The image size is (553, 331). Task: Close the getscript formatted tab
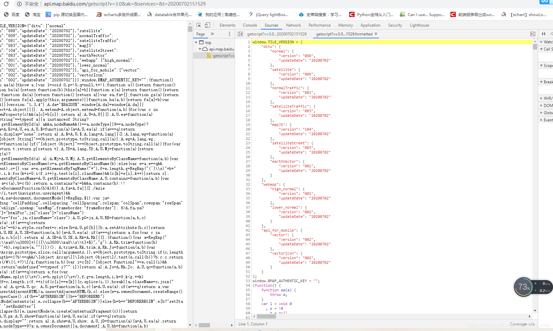376,34
